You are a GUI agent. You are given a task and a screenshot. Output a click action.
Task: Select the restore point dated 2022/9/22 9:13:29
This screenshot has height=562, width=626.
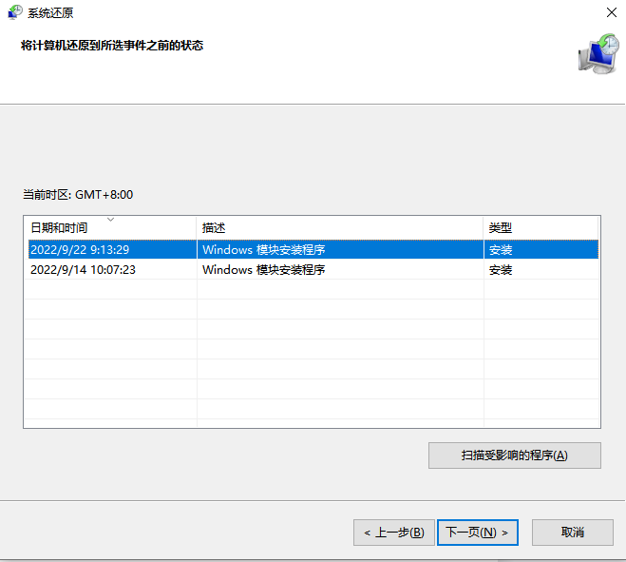[x=80, y=249]
